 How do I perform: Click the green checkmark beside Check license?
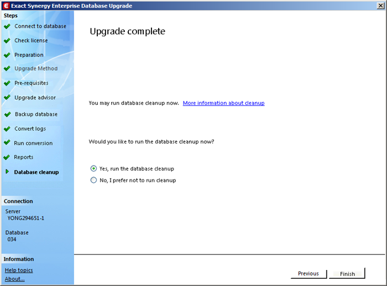click(7, 40)
